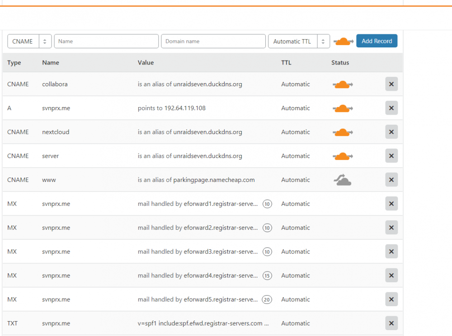
Task: Open the Automatic TTL dropdown
Action: click(299, 41)
